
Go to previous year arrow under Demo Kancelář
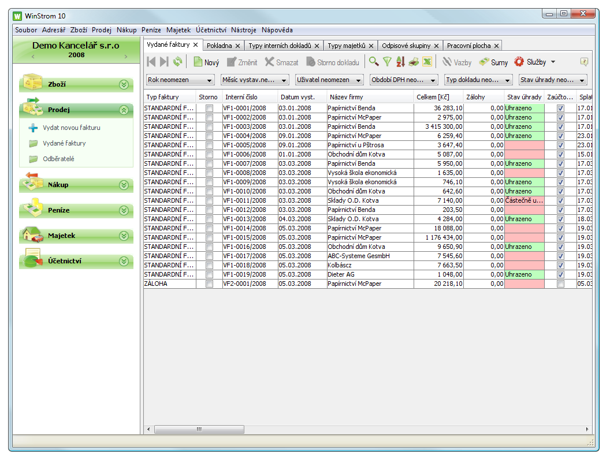33,57
